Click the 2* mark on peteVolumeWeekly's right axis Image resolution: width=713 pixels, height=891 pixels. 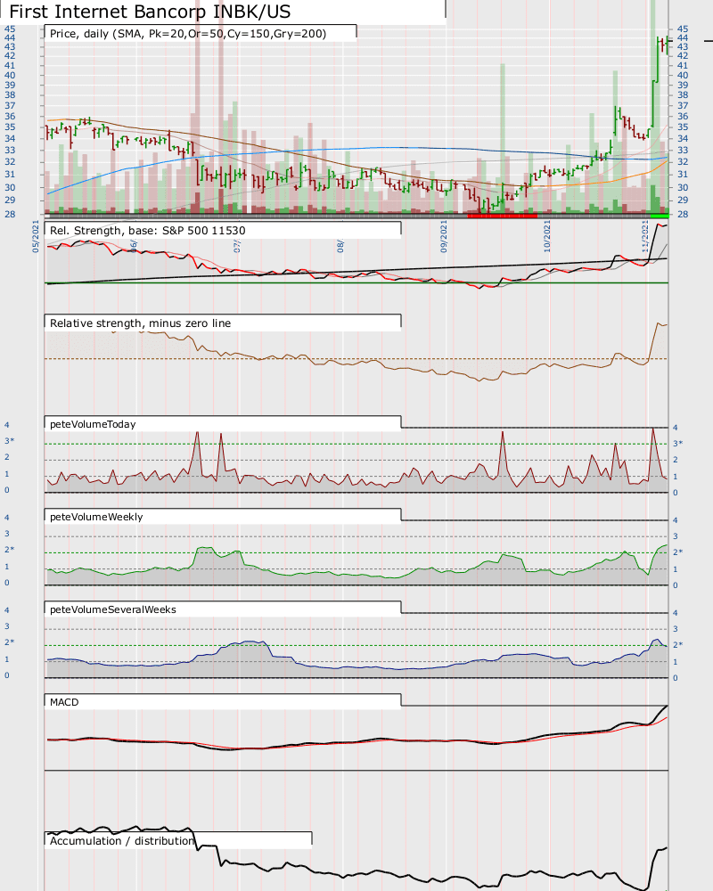tap(677, 552)
